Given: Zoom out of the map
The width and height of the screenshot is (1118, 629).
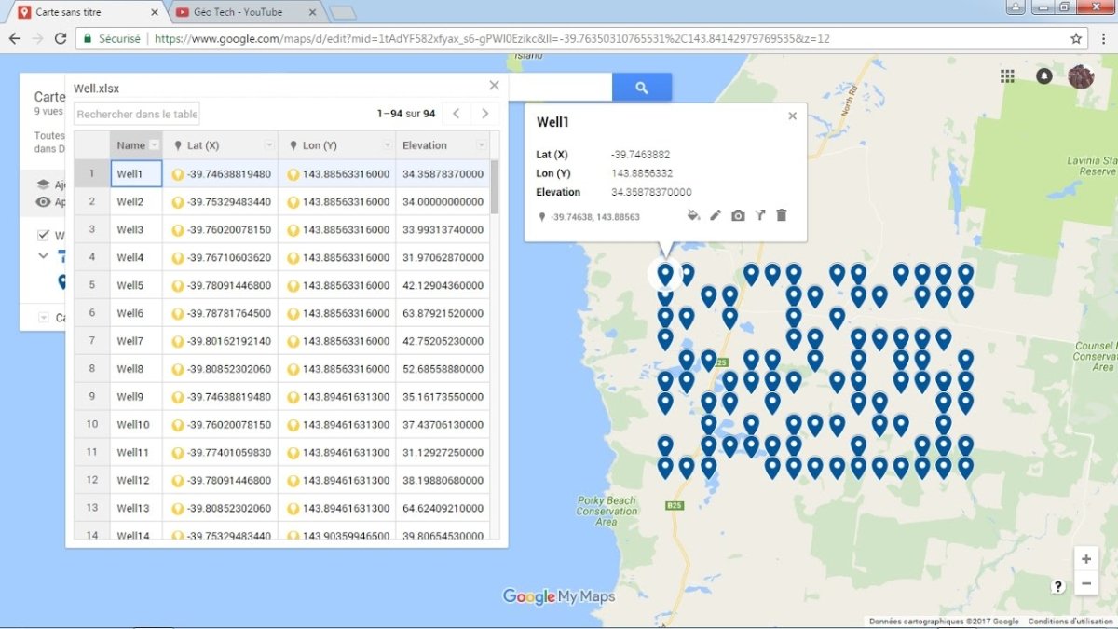Looking at the screenshot, I should [x=1086, y=584].
